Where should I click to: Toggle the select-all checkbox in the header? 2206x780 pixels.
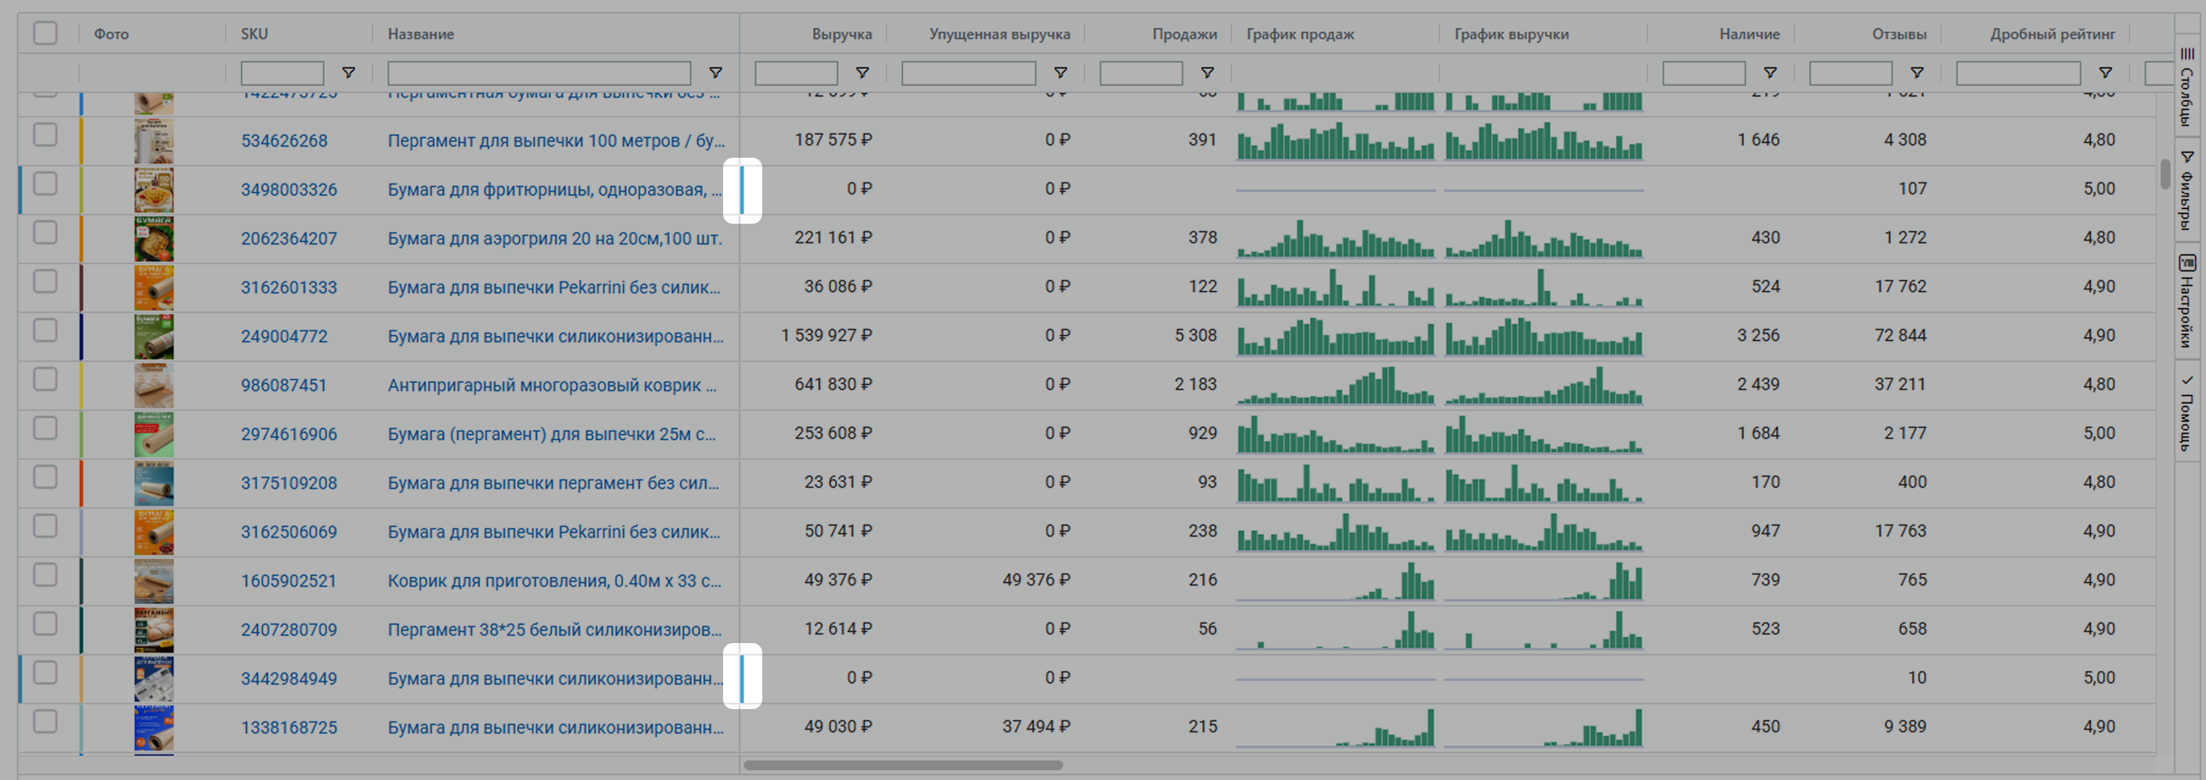click(45, 34)
